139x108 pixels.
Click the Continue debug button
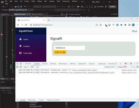[61, 7]
